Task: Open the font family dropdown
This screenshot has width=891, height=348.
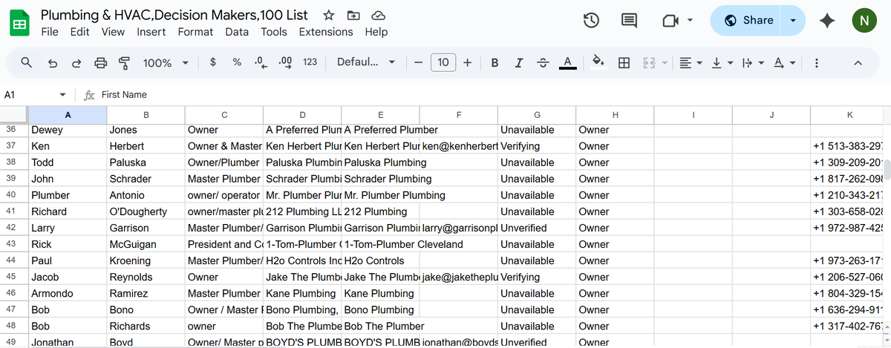Action: click(x=366, y=63)
